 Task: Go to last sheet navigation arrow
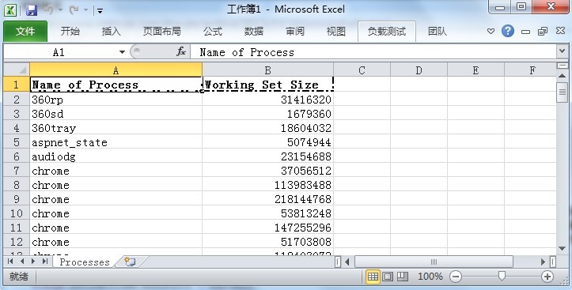(45, 262)
